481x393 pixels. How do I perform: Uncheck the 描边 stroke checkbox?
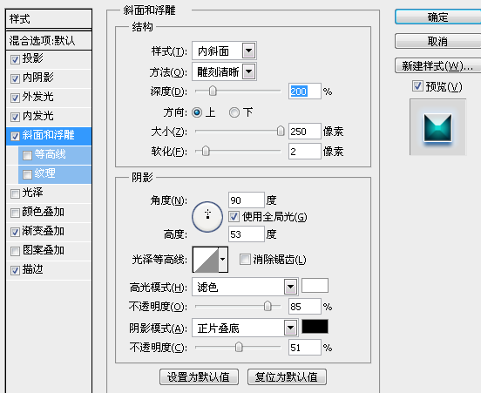(x=15, y=271)
